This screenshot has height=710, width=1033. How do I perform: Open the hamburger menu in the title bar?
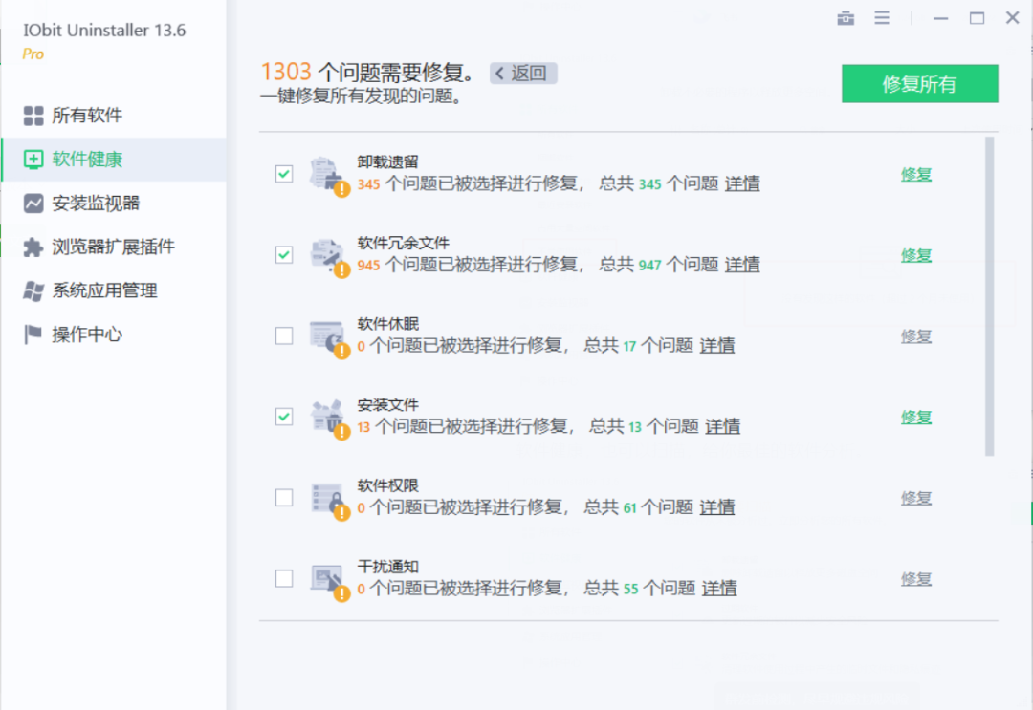[882, 17]
